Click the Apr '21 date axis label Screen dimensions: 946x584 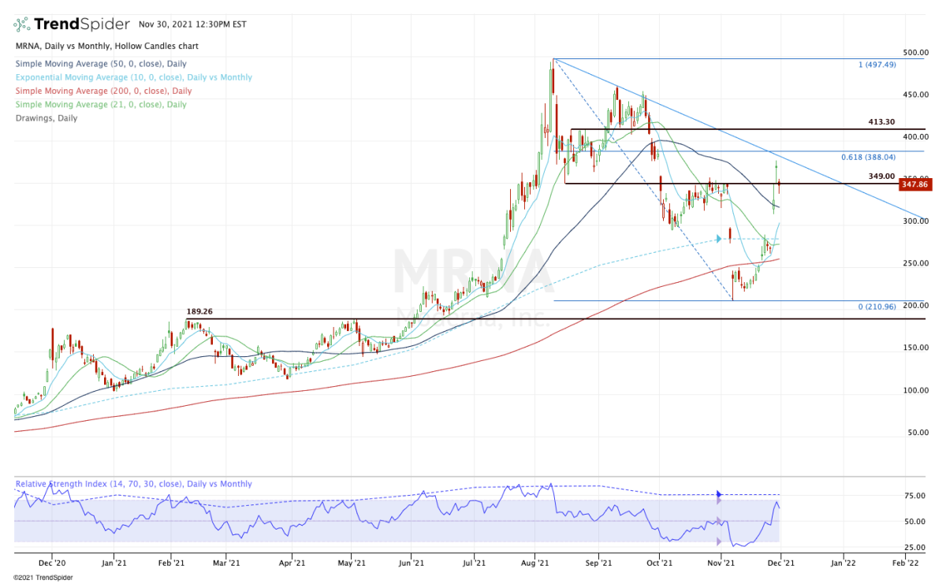tap(292, 564)
